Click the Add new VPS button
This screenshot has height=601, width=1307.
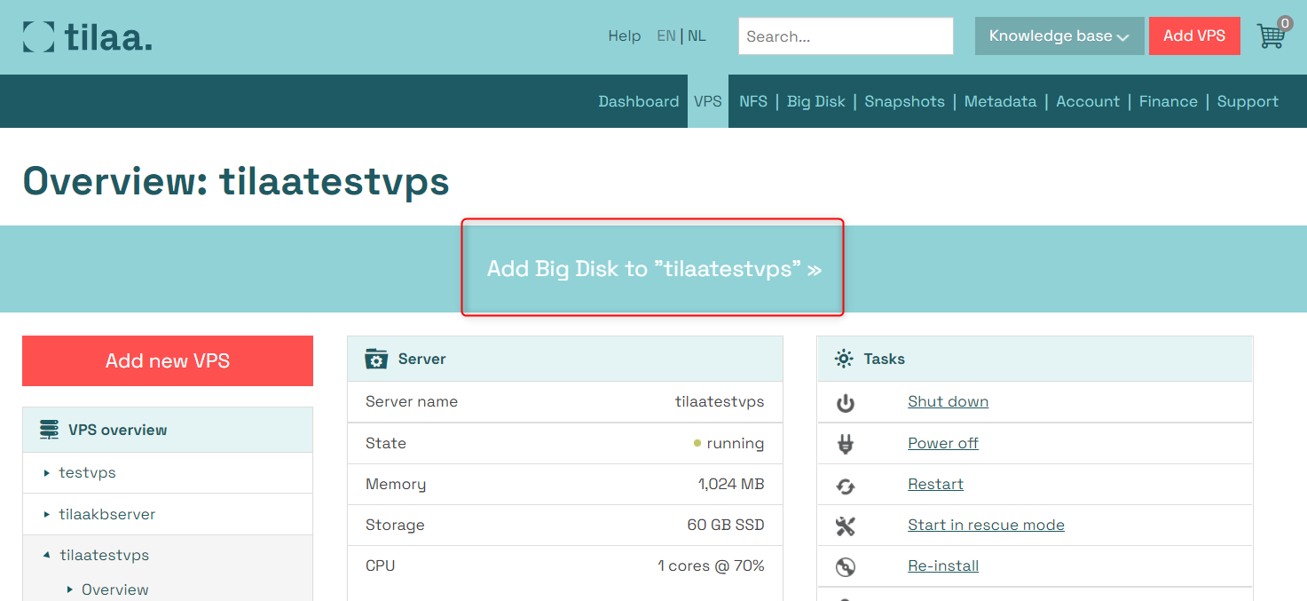pyautogui.click(x=168, y=360)
